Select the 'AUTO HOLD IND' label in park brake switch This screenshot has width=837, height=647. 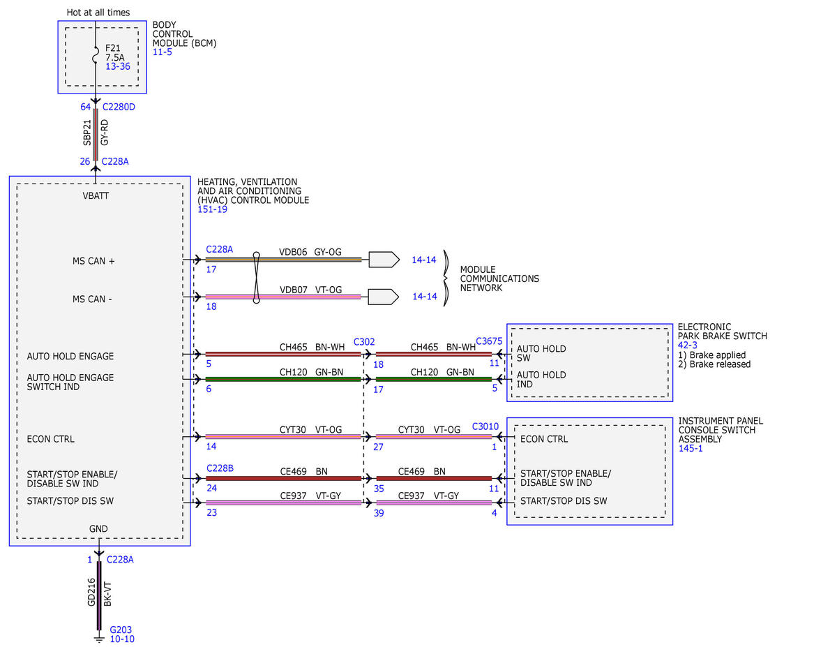(541, 379)
